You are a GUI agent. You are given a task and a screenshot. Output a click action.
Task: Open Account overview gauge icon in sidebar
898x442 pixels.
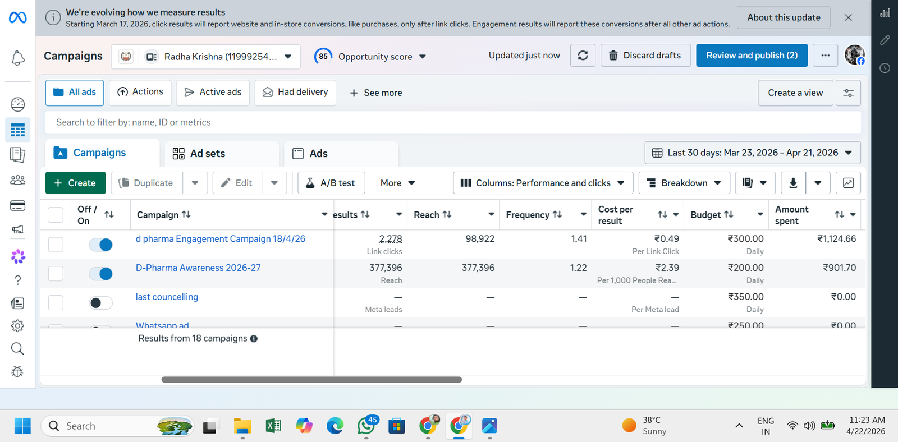18,104
